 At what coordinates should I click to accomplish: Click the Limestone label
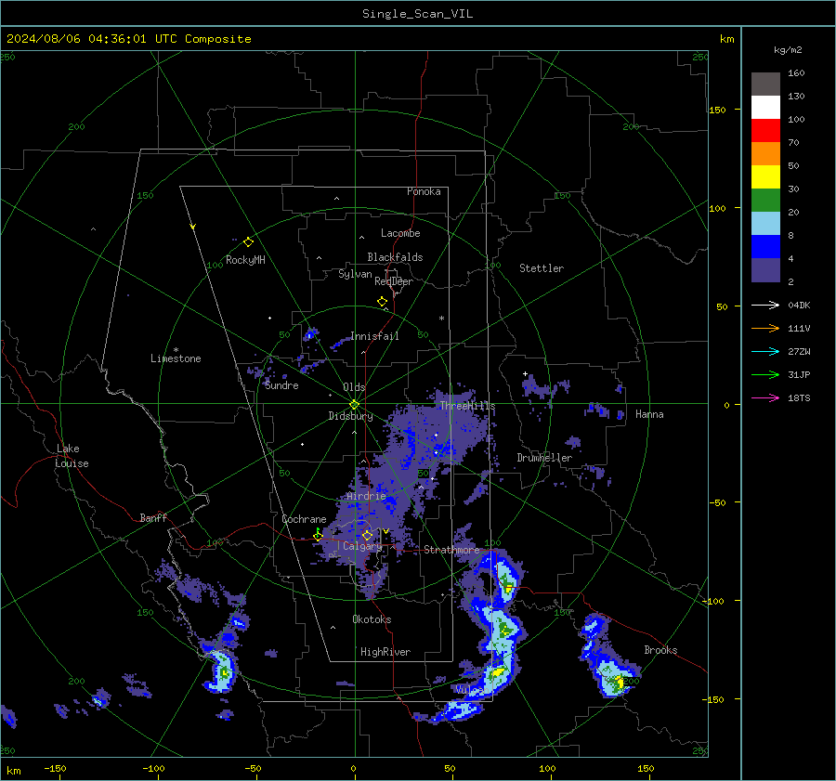[x=176, y=358]
